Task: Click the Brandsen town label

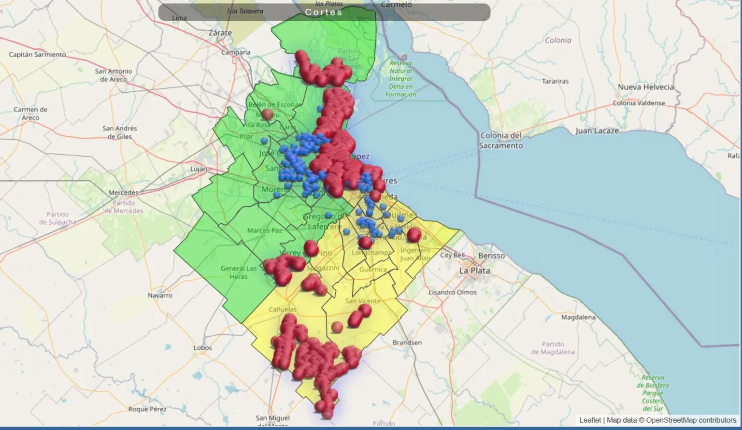Action: 407,343
